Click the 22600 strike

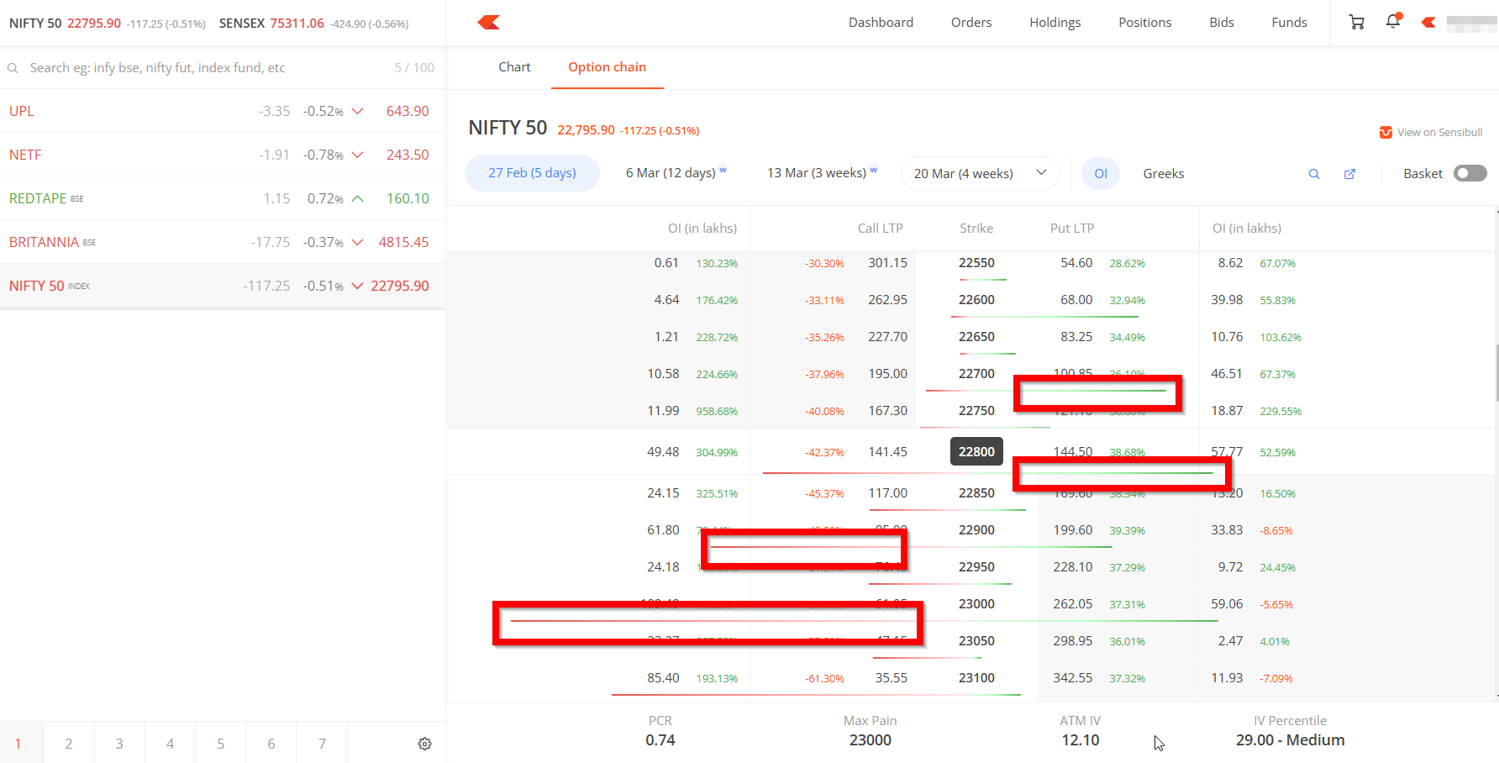(x=976, y=300)
